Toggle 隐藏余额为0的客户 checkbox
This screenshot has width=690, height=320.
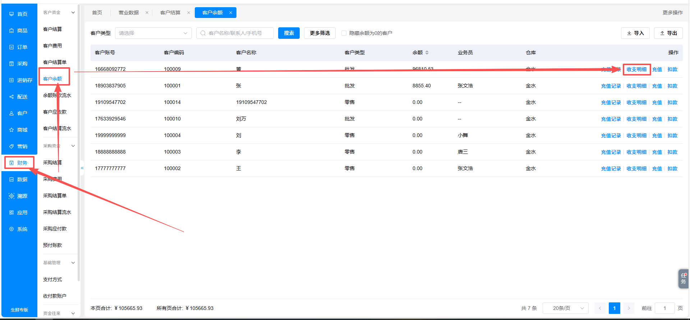[344, 33]
